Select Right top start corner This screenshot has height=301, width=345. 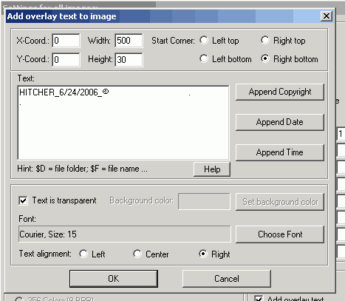265,40
